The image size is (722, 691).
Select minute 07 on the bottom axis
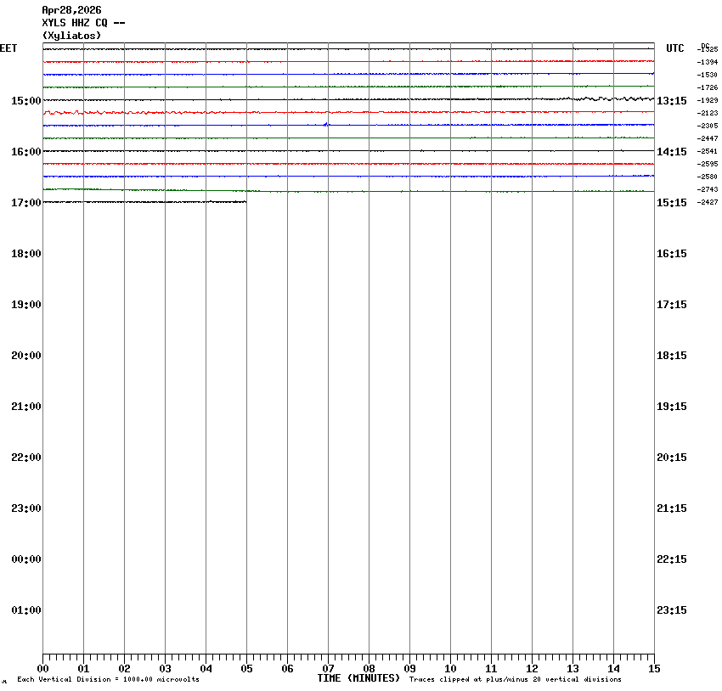tap(328, 669)
